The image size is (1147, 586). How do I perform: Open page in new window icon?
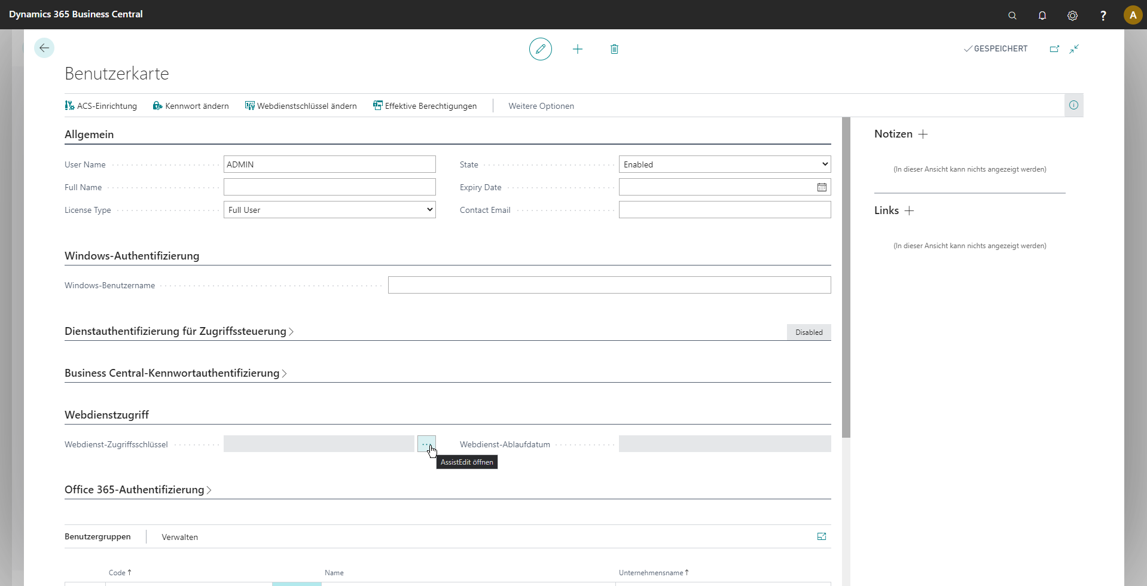(1054, 49)
